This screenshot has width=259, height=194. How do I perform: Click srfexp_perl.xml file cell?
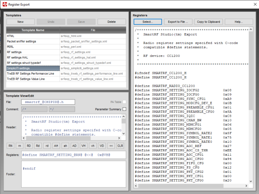(x=93, y=47)
